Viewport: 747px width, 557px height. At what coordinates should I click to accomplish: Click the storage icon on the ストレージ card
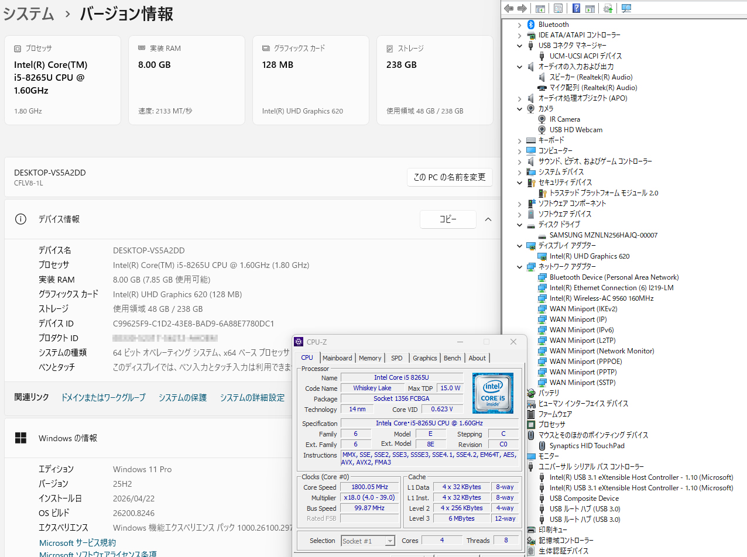coord(390,49)
